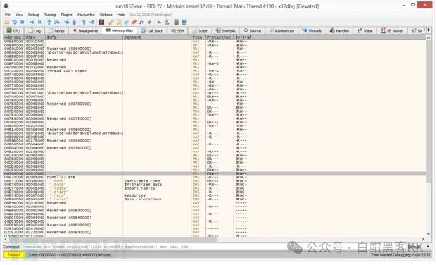Switch to the Script tab
The image size is (437, 265).
(200, 30)
